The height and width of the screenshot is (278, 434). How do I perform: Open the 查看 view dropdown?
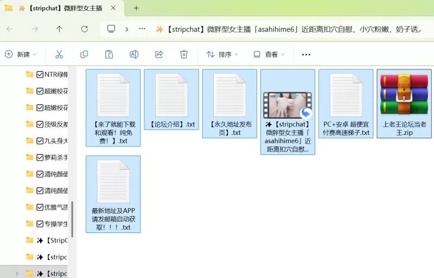click(269, 54)
